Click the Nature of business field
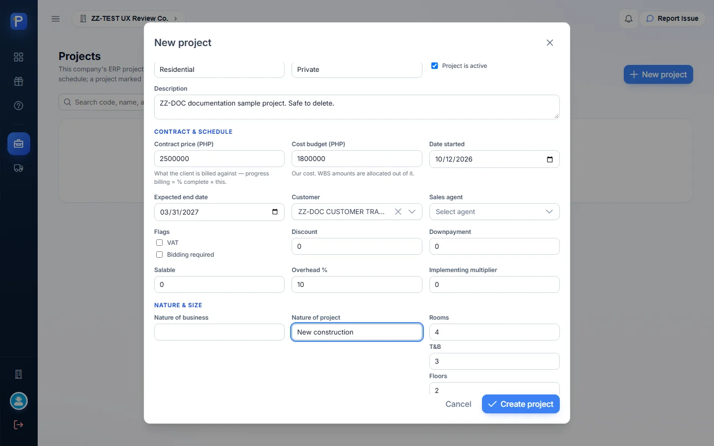Screen dimensions: 714x446 pyautogui.click(x=219, y=332)
